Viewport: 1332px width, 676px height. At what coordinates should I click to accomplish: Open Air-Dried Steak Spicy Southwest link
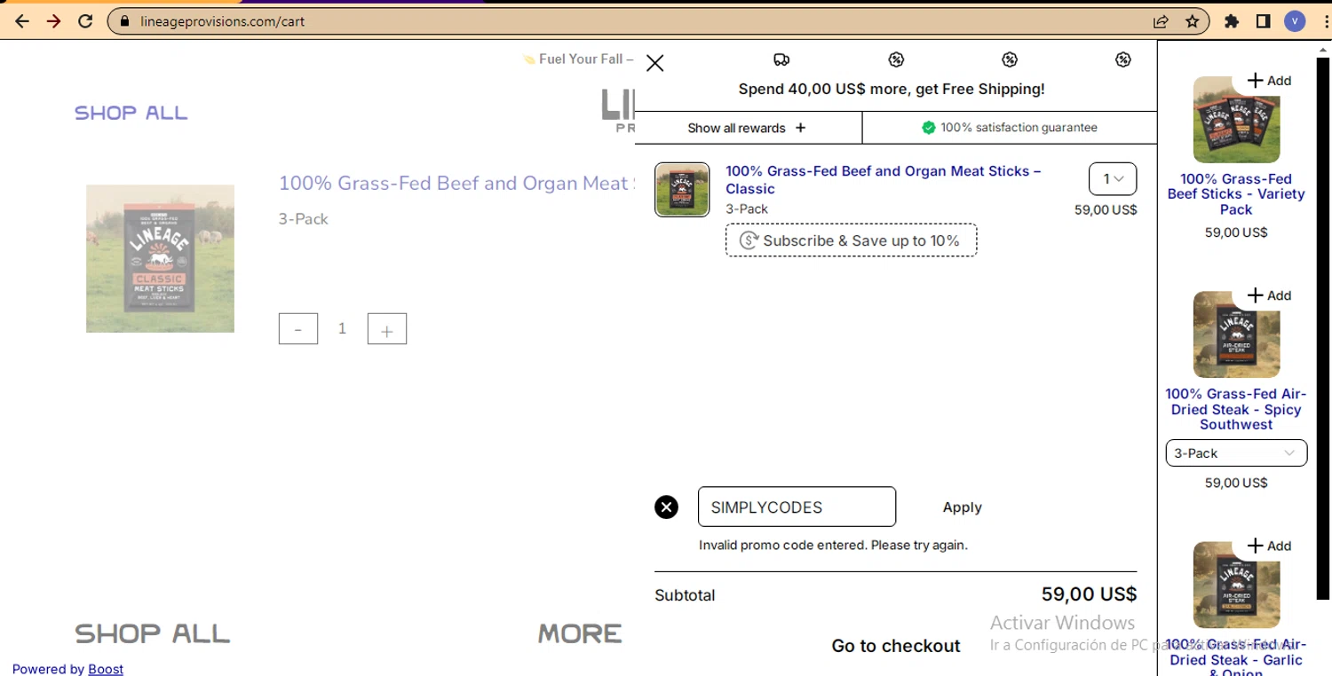pos(1236,409)
